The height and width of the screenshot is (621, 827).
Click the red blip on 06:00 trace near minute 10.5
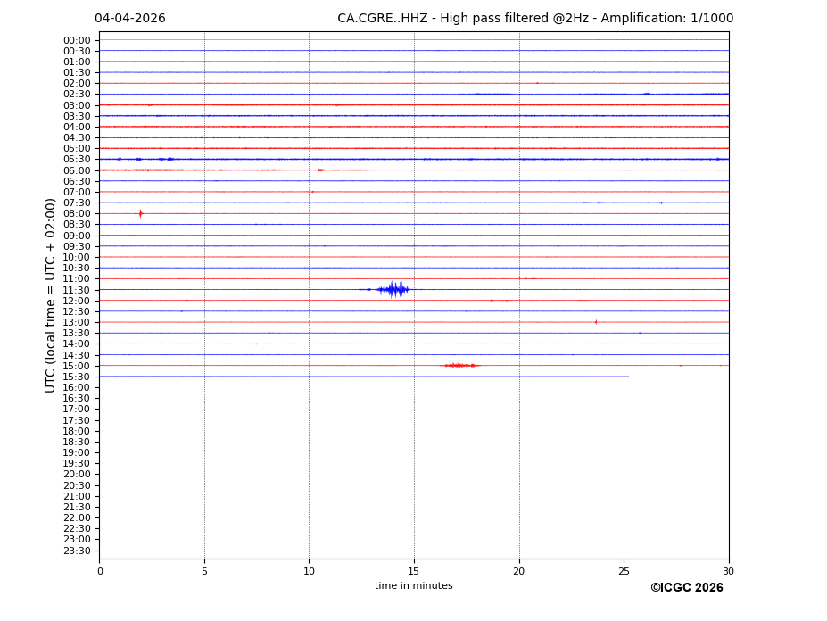point(320,170)
